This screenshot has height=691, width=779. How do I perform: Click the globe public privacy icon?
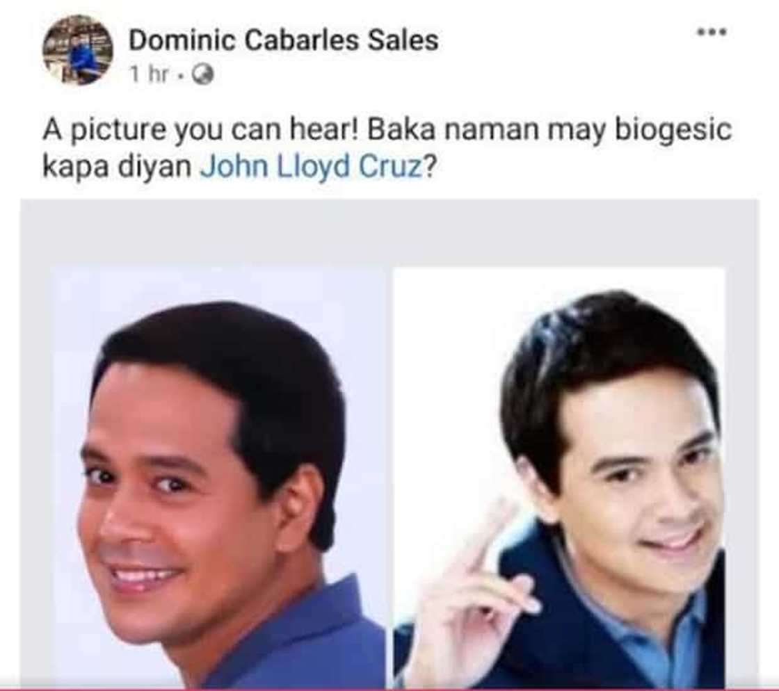point(202,75)
